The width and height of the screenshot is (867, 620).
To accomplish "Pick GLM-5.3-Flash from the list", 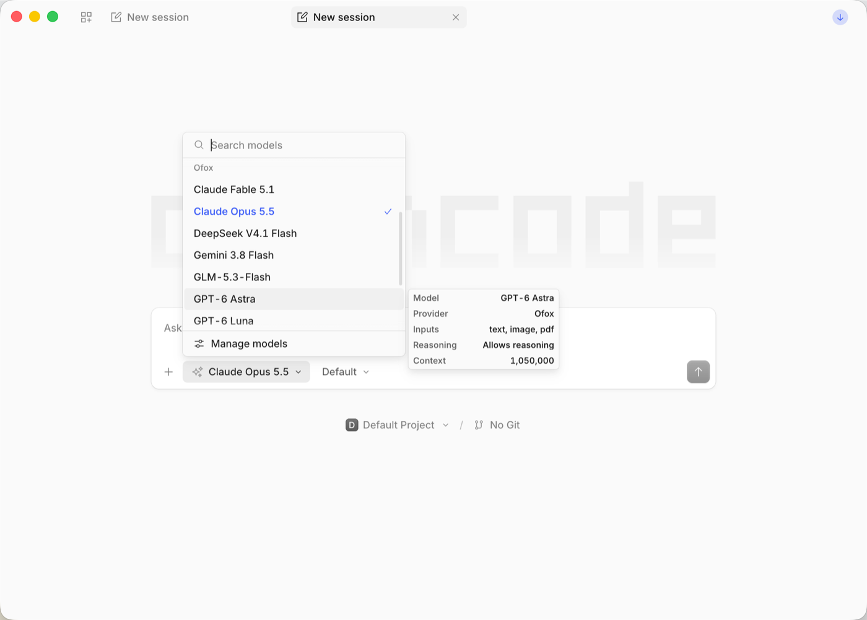I will tap(294, 277).
